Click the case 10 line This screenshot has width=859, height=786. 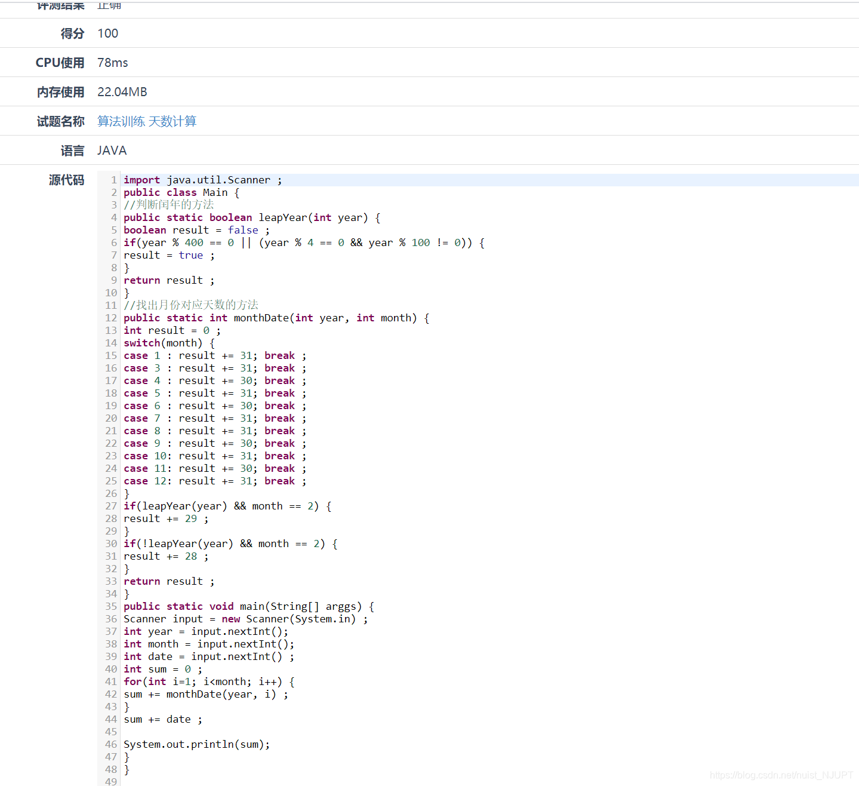[215, 456]
